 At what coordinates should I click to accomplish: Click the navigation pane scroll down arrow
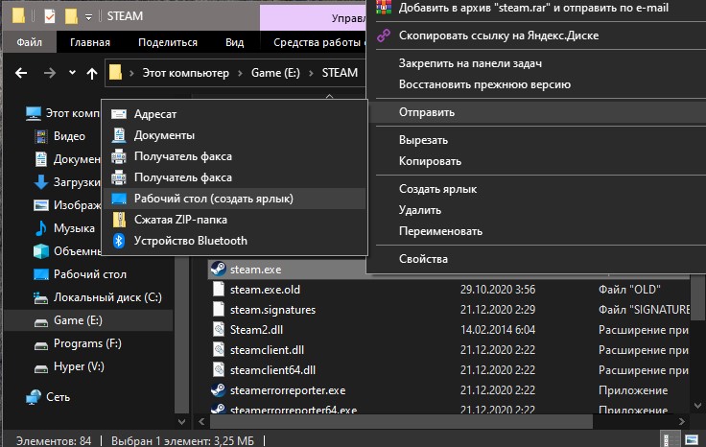click(181, 422)
